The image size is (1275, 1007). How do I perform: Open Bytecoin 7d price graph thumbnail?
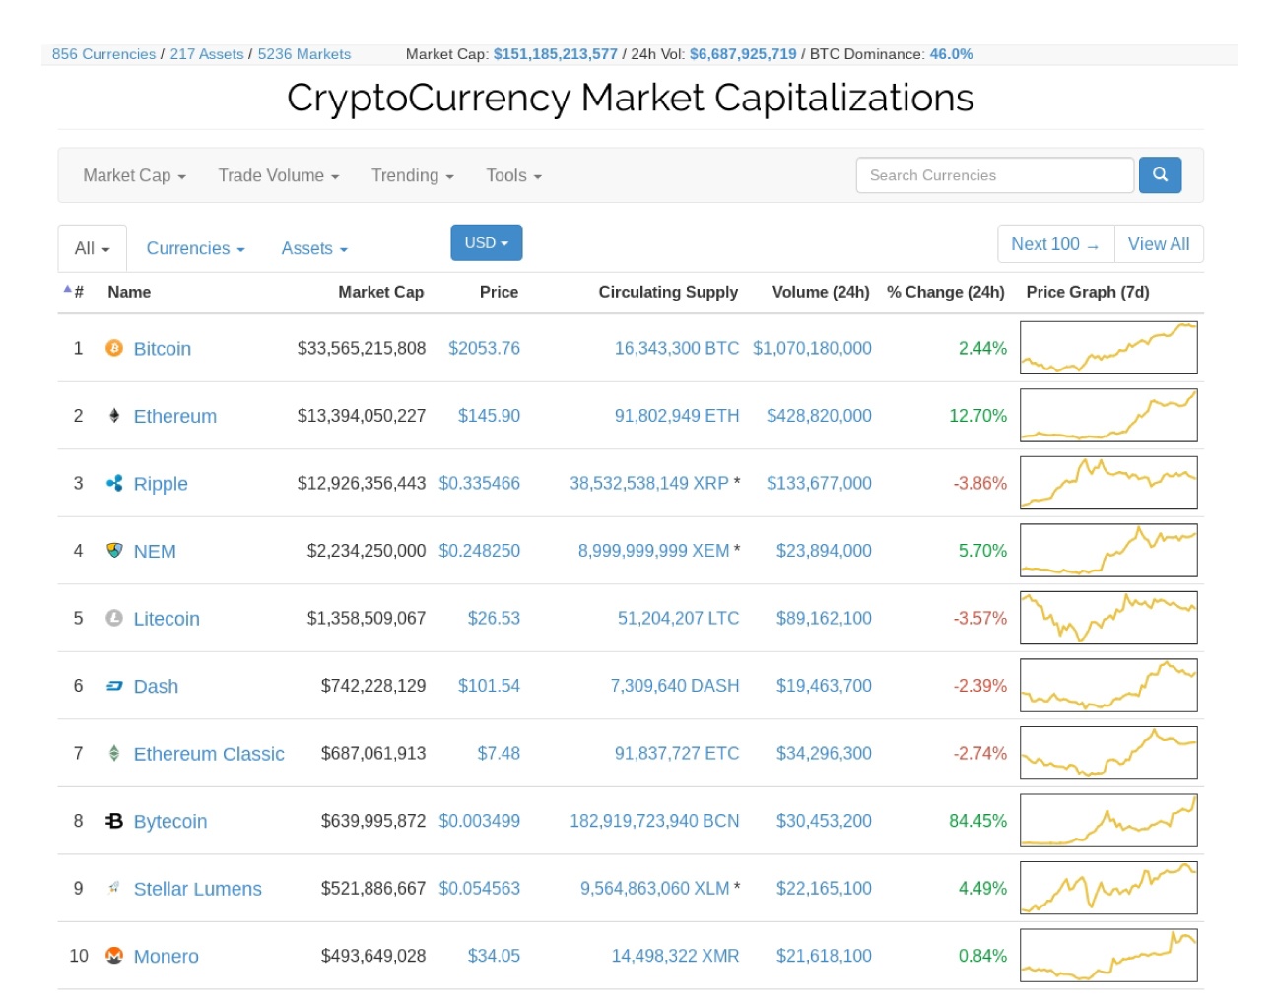pyautogui.click(x=1108, y=821)
